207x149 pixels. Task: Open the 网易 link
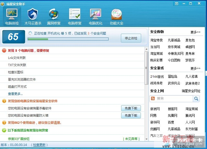click(153, 116)
